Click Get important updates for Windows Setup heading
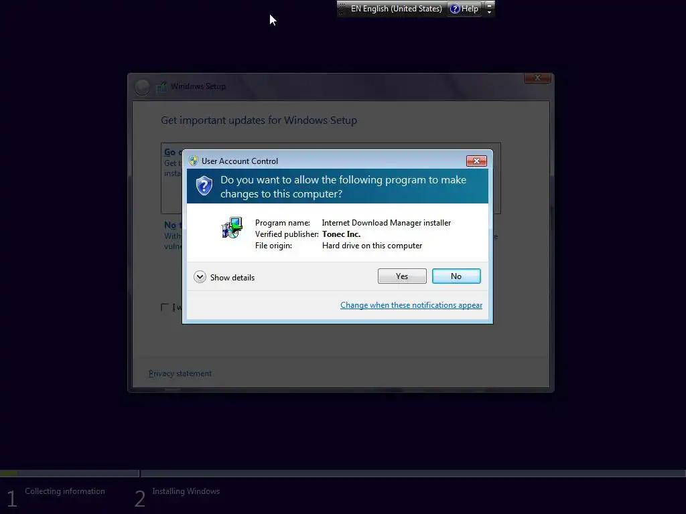This screenshot has width=686, height=514. (x=259, y=120)
